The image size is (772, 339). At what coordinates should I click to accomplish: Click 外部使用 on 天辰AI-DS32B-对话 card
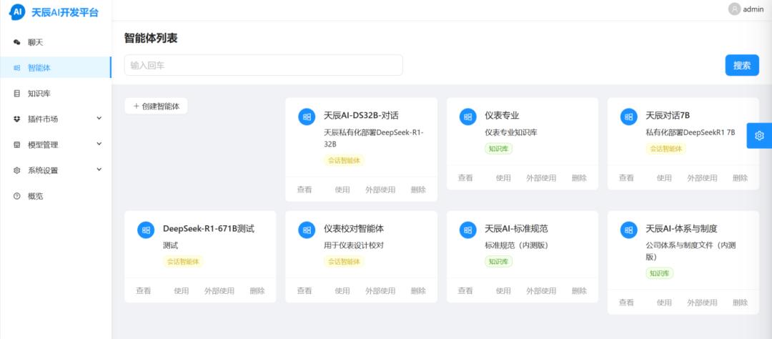[380, 190]
